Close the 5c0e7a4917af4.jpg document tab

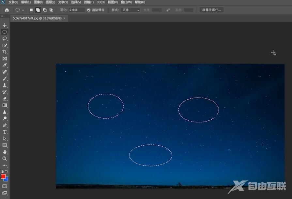click(x=64, y=19)
